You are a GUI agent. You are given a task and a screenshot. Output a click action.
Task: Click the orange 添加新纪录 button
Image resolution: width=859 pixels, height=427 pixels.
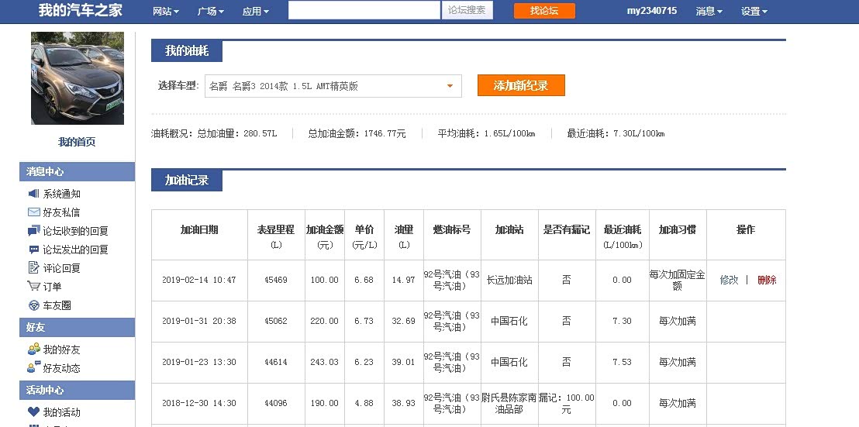(521, 85)
